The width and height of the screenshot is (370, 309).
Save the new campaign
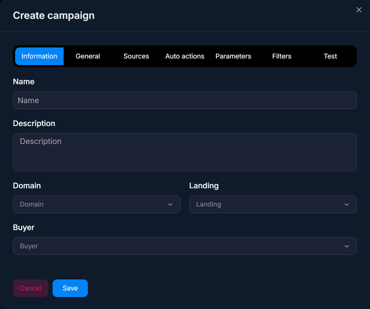[x=70, y=288]
